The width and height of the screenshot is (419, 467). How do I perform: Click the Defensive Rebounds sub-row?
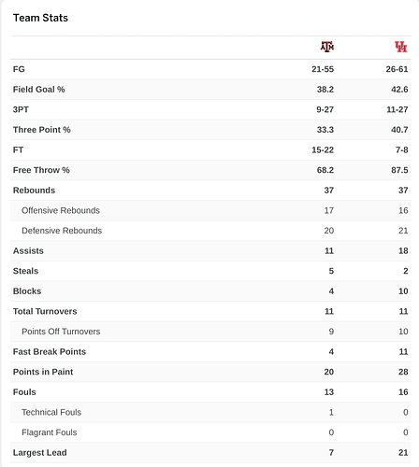pyautogui.click(x=210, y=231)
